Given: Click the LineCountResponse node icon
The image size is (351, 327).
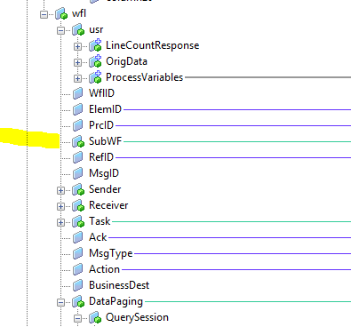Looking at the screenshot, I should pos(95,45).
